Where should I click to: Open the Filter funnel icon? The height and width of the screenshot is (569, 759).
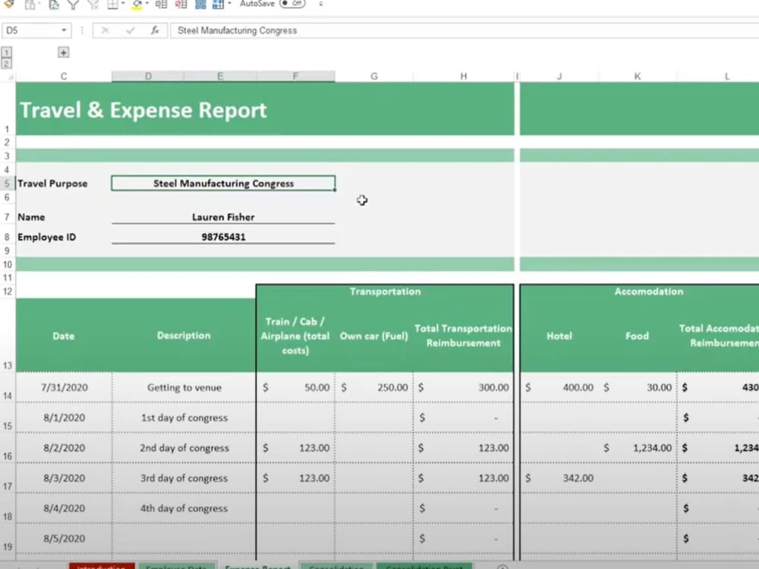(x=73, y=5)
